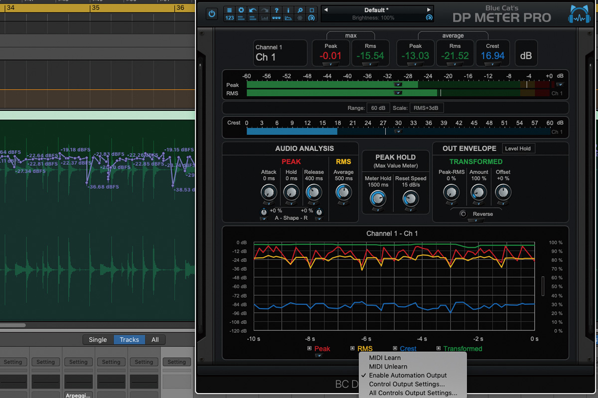Expand the arrow under the Crest value
This screenshot has width=598, height=398.
pos(492,65)
